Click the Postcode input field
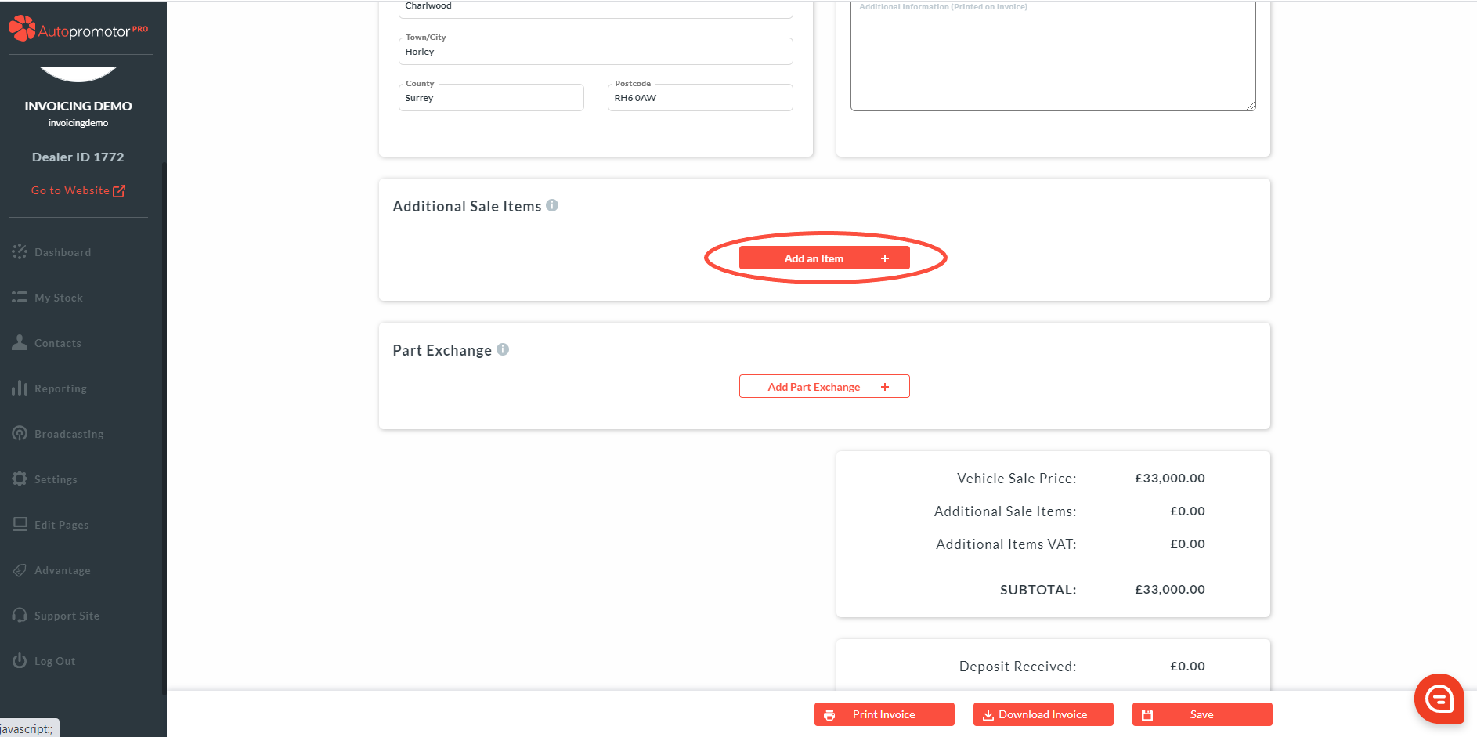1477x737 pixels. [699, 99]
